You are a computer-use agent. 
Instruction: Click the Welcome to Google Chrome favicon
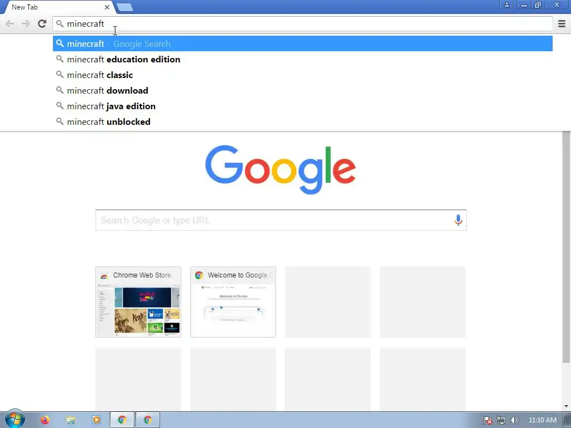coord(199,275)
